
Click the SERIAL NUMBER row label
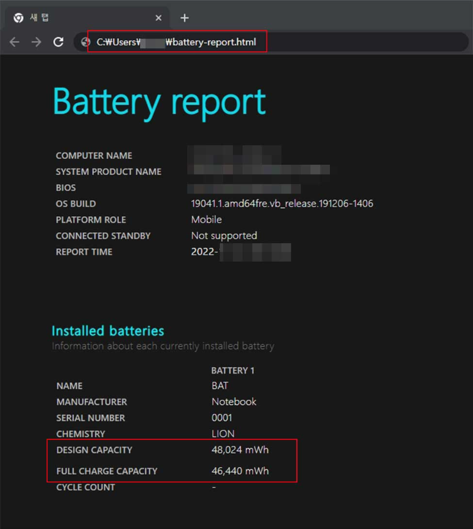point(90,418)
